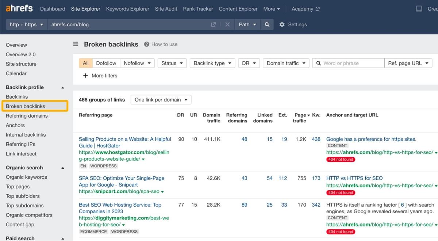Expand the More menu in top navigation
Image resolution: width=438 pixels, height=241 pixels.
[272, 9]
